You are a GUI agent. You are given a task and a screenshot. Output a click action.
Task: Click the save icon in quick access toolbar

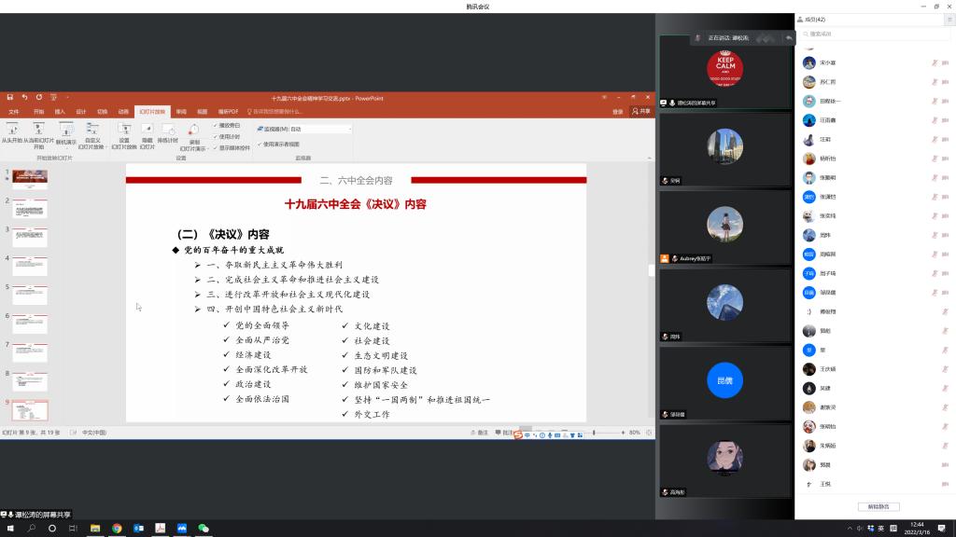[10, 97]
